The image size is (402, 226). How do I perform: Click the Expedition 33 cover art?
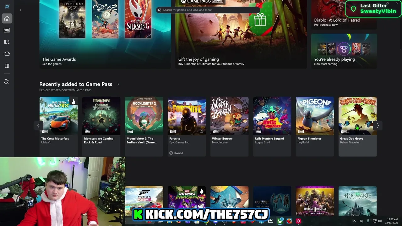(72, 19)
